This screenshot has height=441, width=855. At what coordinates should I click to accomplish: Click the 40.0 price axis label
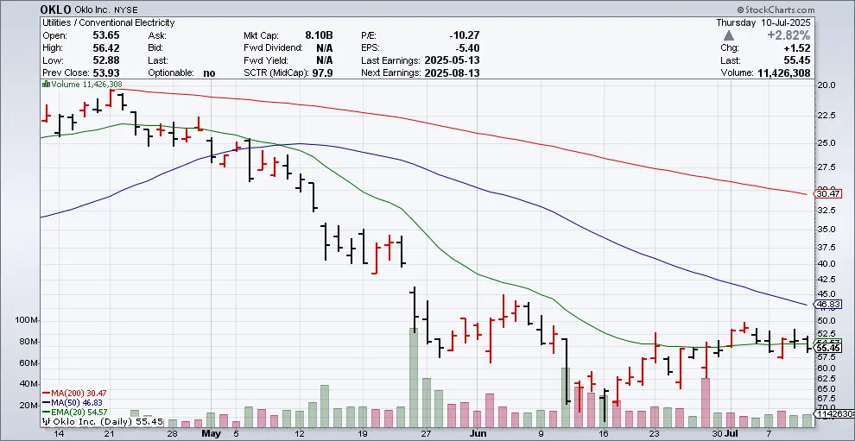pos(827,264)
